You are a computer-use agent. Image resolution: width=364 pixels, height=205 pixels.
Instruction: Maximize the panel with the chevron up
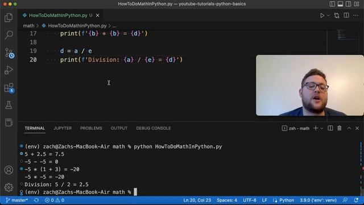[349, 128]
